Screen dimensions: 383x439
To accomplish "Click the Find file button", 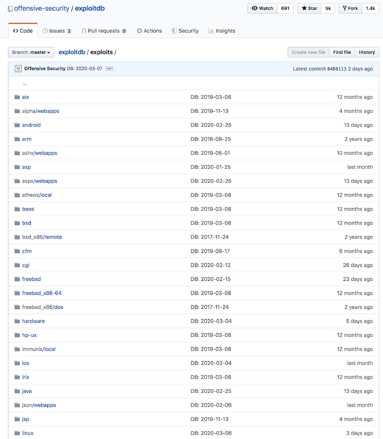I will 342,52.
